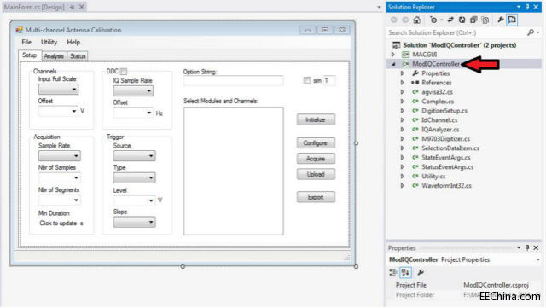The height and width of the screenshot is (308, 546).
Task: Open the Trigger Type dropdown
Action: point(135,177)
